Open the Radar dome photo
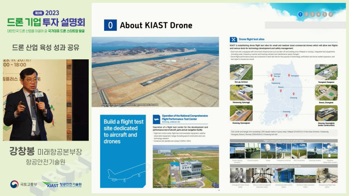 coord(268,151)
